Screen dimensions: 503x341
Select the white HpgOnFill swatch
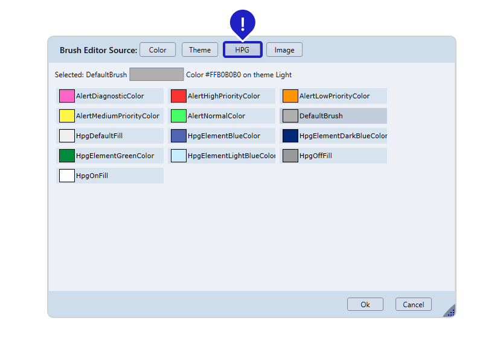coord(67,176)
